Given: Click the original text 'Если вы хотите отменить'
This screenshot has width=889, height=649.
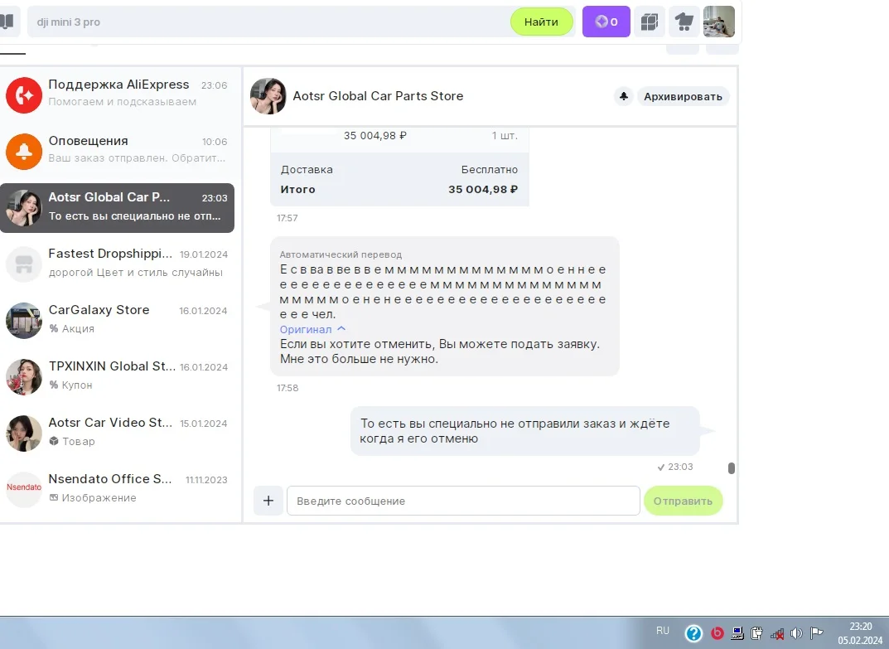Looking at the screenshot, I should tap(440, 351).
